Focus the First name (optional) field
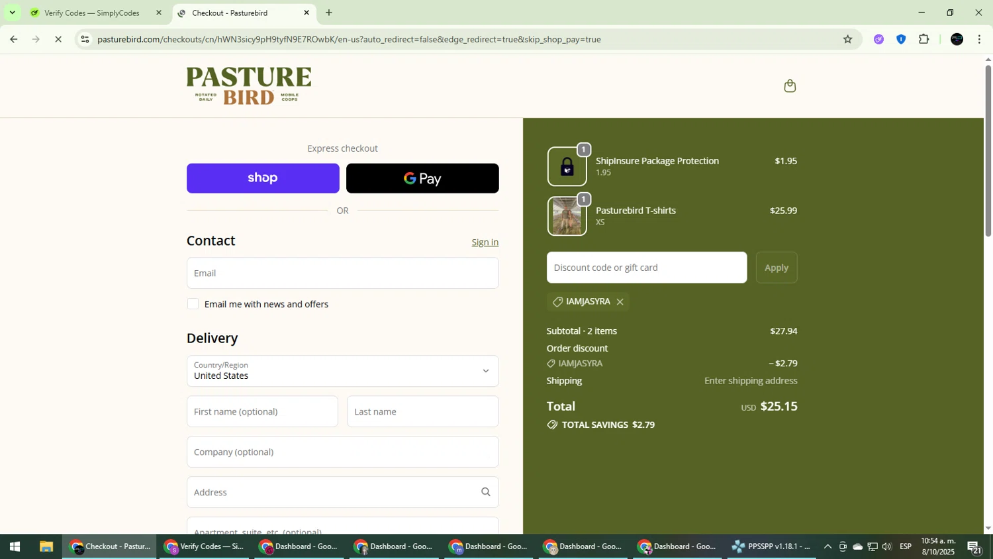 coord(262,411)
